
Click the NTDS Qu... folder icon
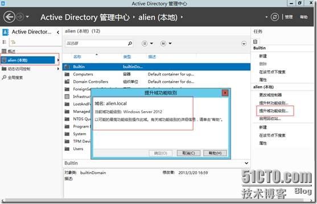(x=67, y=119)
